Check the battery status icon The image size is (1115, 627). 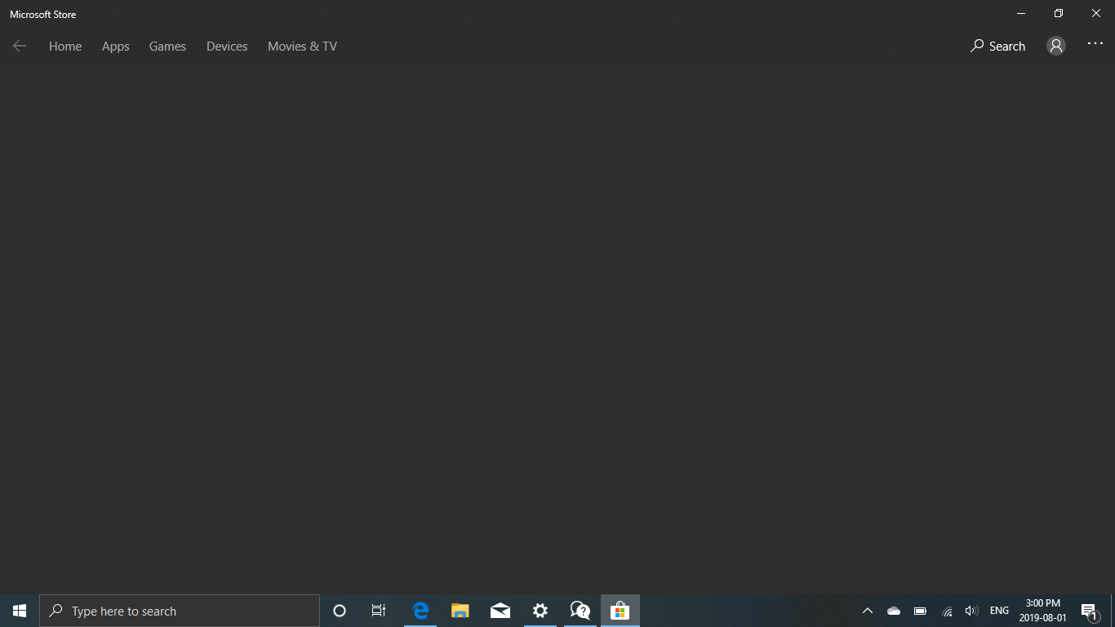click(x=920, y=611)
